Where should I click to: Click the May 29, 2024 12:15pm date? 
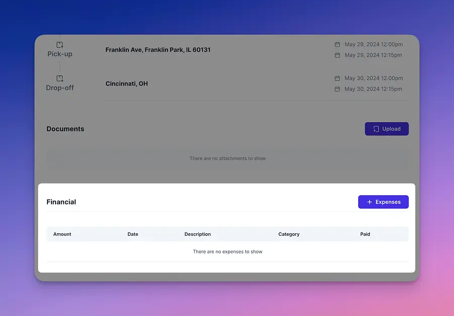click(x=373, y=55)
